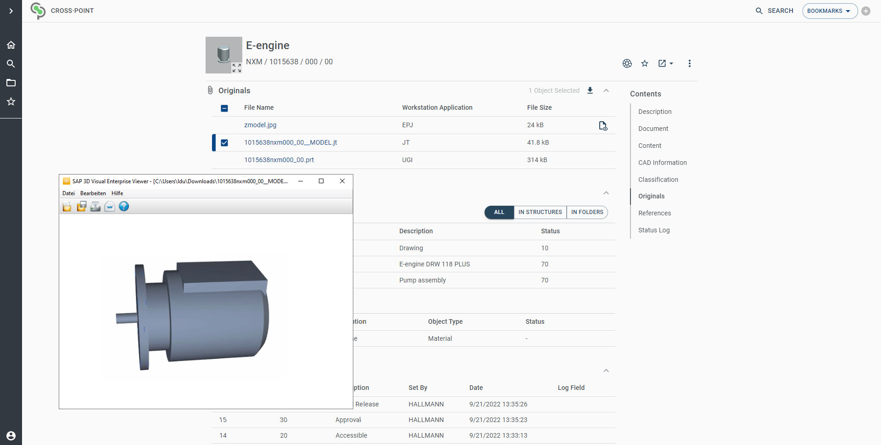Uncheck the 1015638nxm000_00__MODEL.jt row checkbox
This screenshot has width=881, height=445.
point(224,143)
